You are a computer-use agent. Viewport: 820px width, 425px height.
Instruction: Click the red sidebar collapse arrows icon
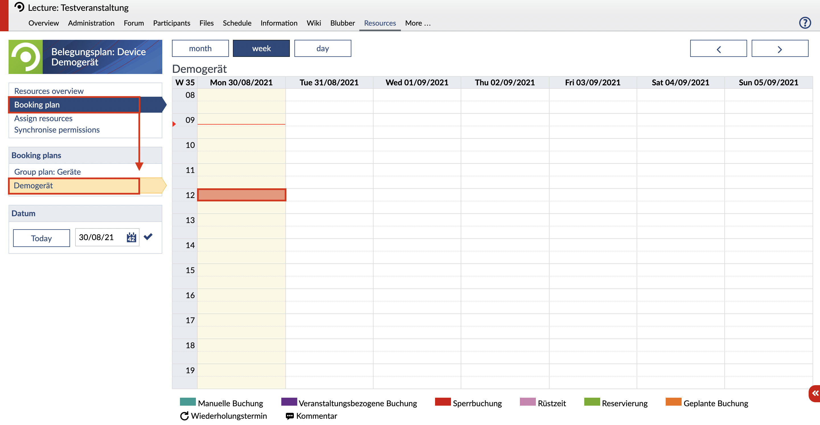[x=815, y=393]
